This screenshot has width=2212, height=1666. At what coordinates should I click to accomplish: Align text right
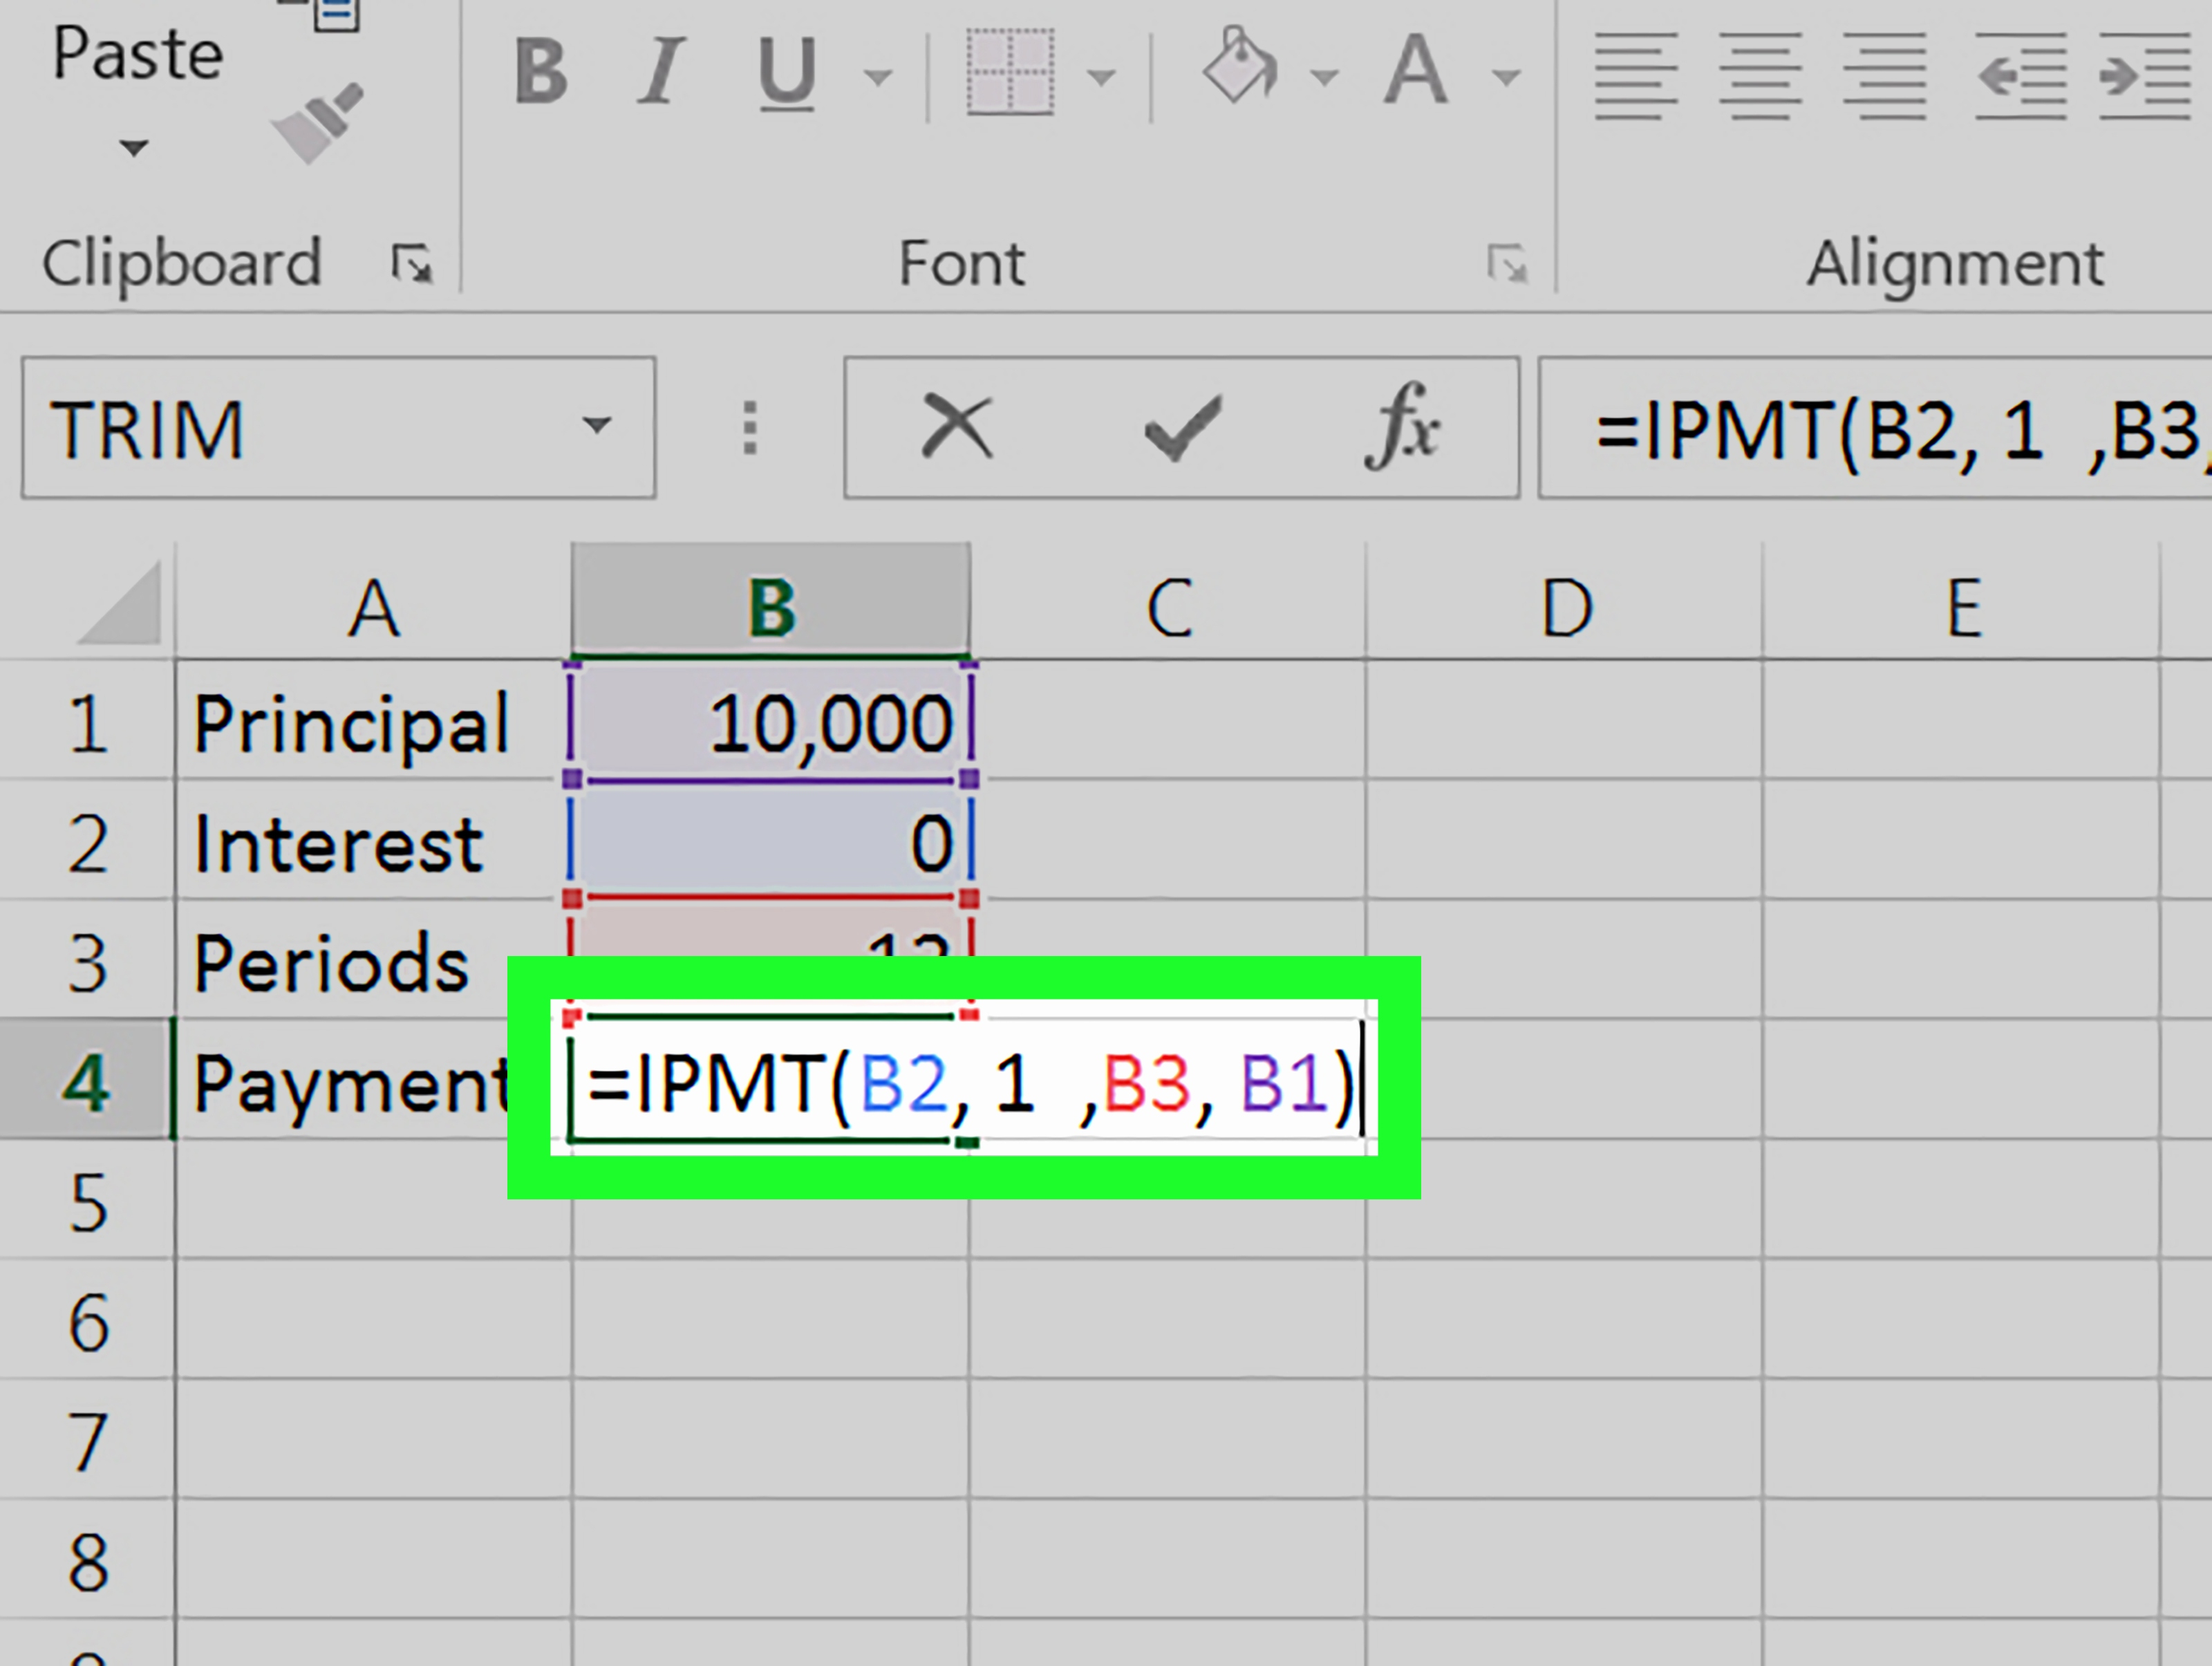pyautogui.click(x=1885, y=76)
